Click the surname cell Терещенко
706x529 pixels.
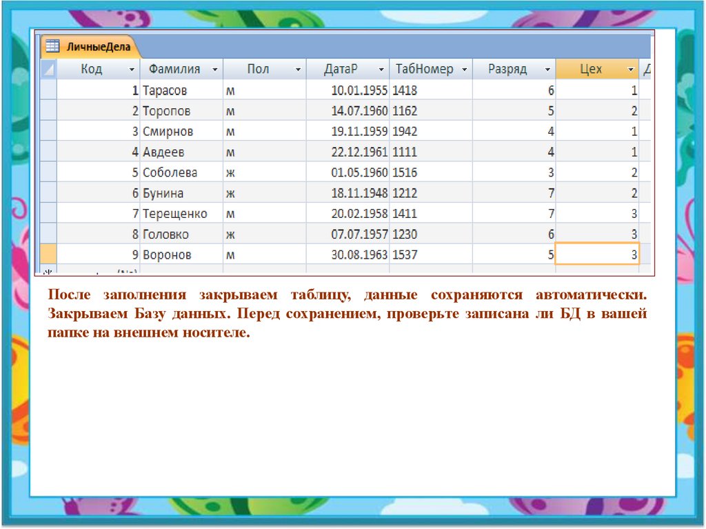pyautogui.click(x=181, y=213)
